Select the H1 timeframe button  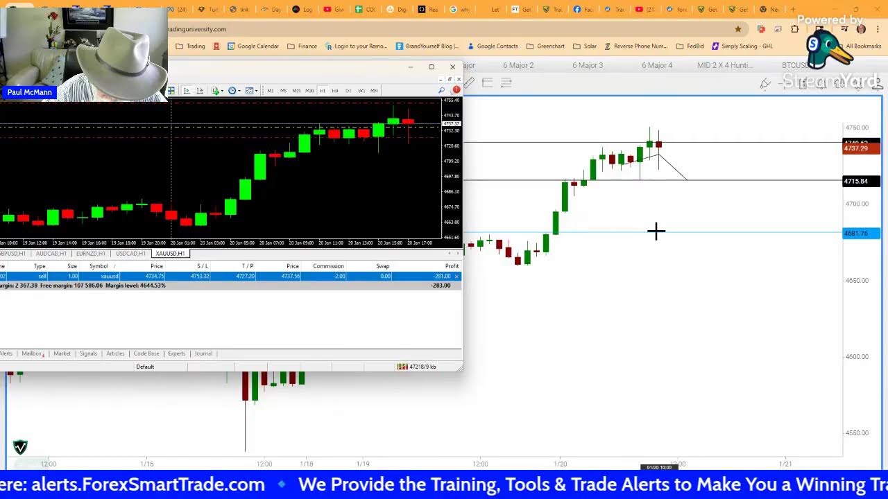323,91
